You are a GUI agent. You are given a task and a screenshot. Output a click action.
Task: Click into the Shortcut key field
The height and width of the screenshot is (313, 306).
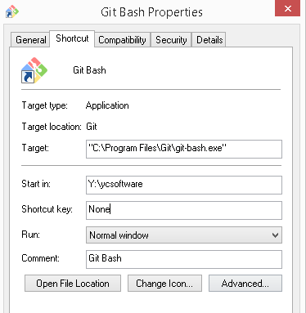[x=184, y=210]
